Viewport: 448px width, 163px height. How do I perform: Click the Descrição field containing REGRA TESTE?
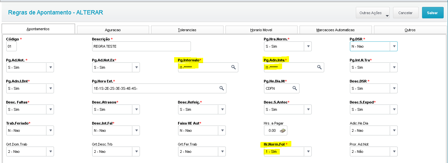pos(141,46)
